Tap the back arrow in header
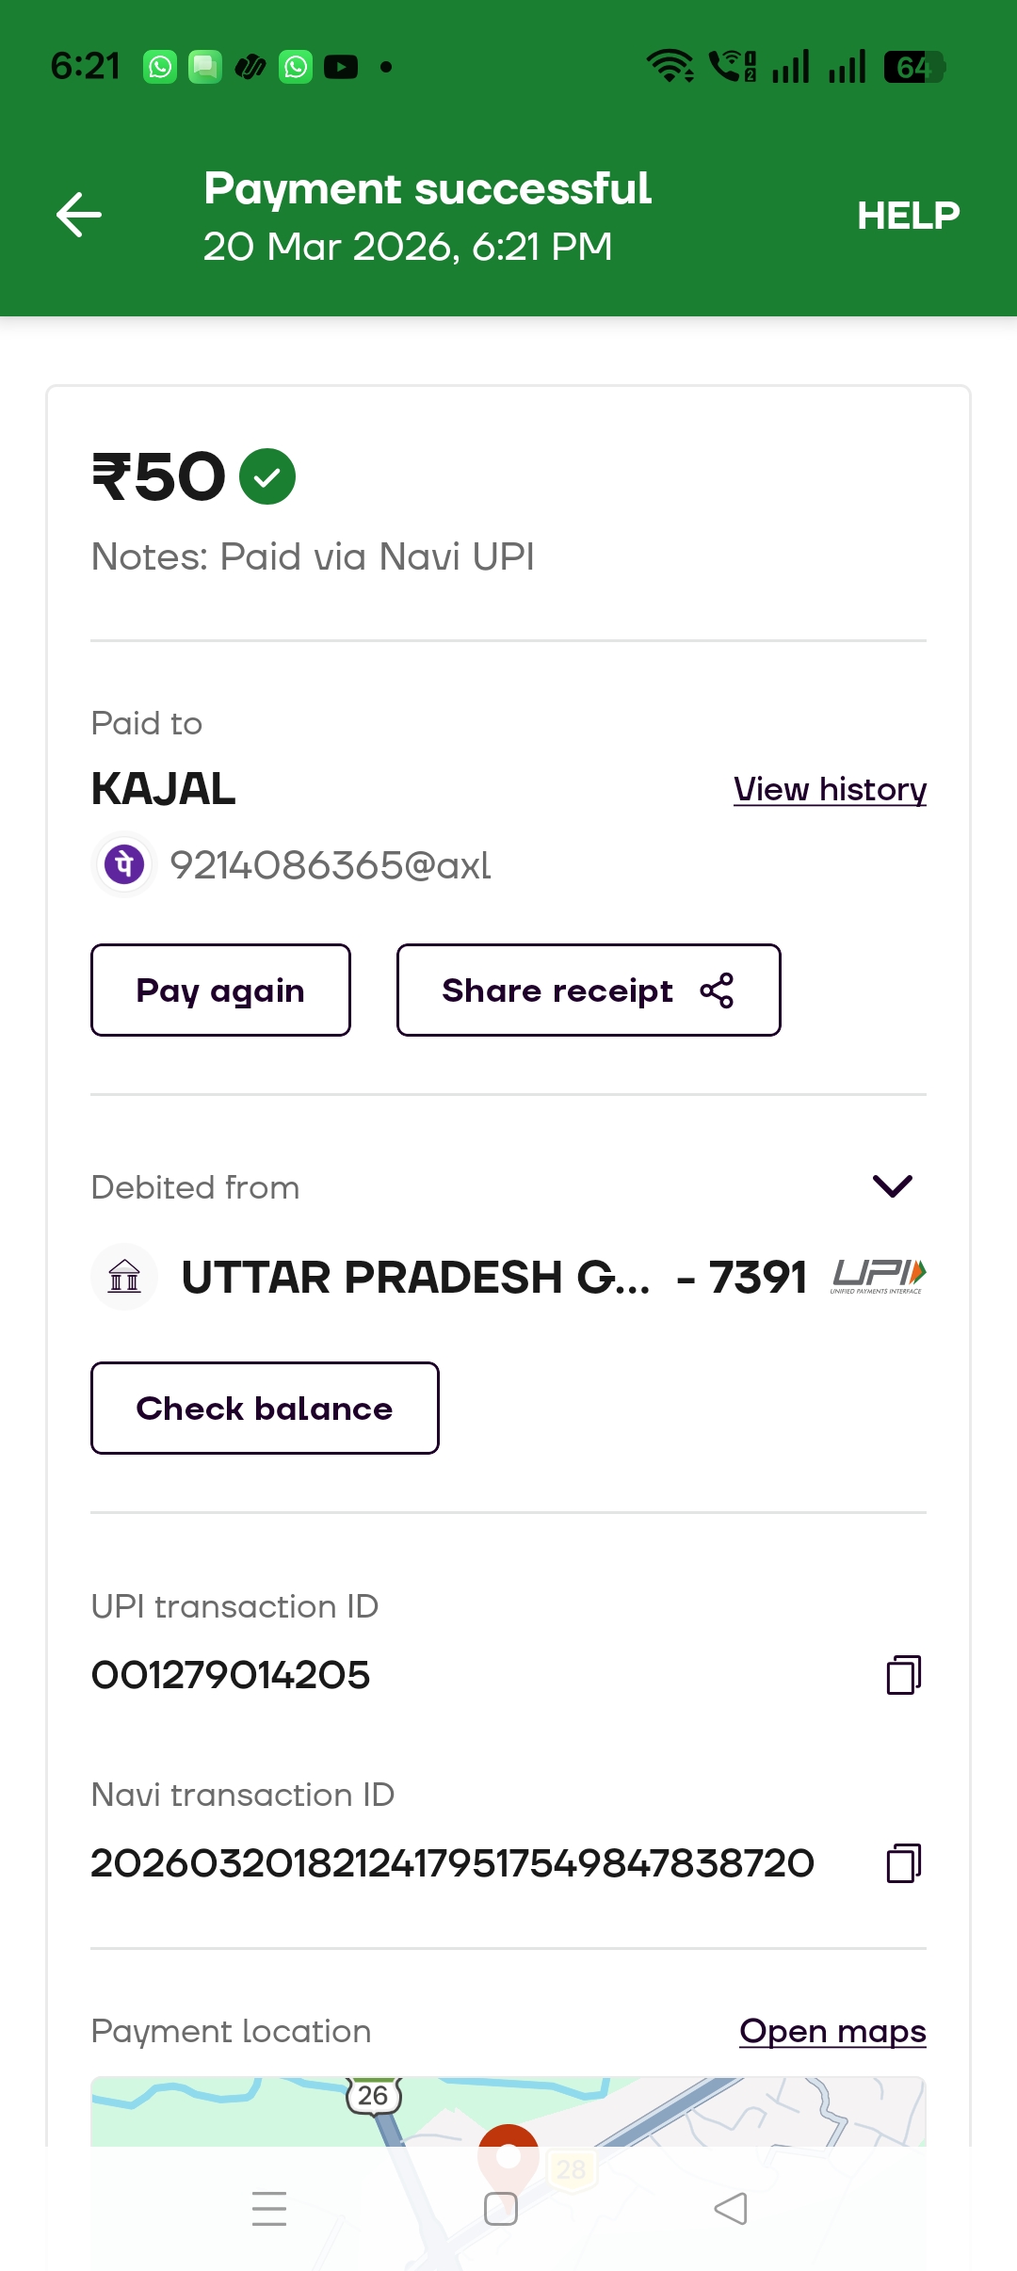 coord(79,215)
